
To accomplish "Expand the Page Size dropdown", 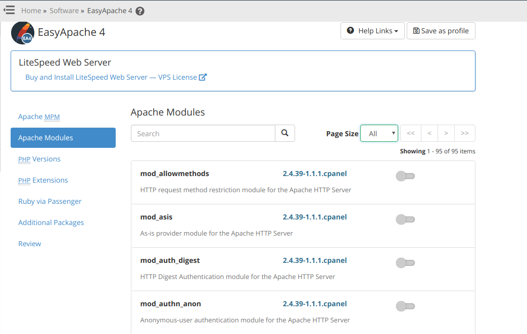I will click(379, 134).
